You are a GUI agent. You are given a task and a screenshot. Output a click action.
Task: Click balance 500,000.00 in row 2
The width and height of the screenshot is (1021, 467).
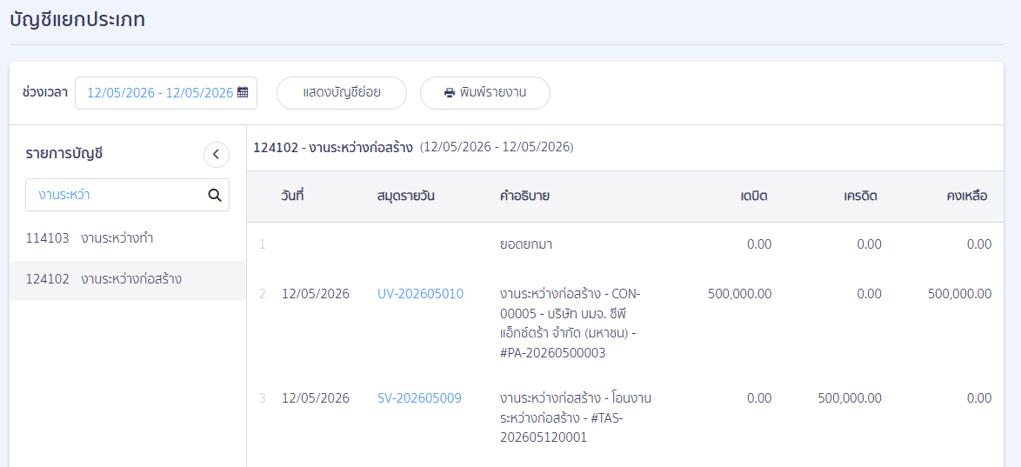tap(960, 294)
